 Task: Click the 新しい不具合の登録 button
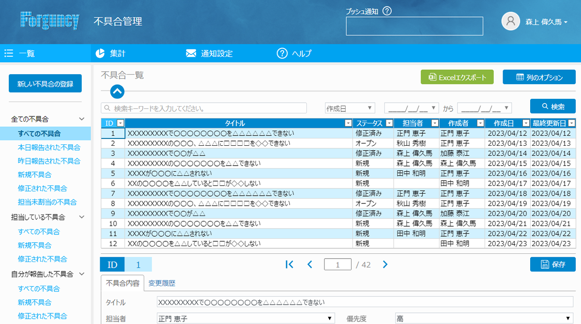click(x=45, y=83)
